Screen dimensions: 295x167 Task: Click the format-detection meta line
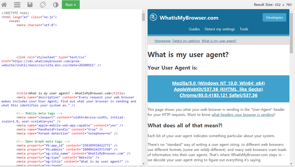(x=67, y=133)
